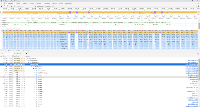Open the DevTools customize menu dots

(x=198, y=3)
